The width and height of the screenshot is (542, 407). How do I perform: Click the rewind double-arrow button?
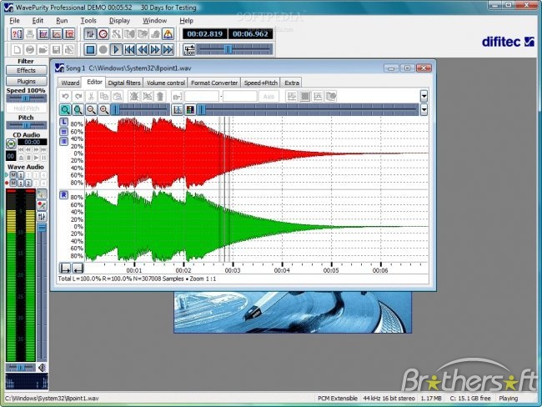click(142, 50)
